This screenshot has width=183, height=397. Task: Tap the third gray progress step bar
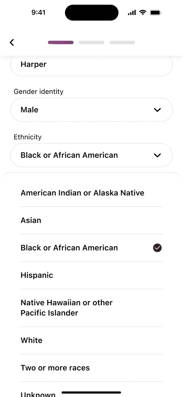(x=122, y=42)
